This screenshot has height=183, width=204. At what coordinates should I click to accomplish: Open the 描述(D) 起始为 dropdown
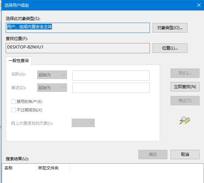pos(52,87)
